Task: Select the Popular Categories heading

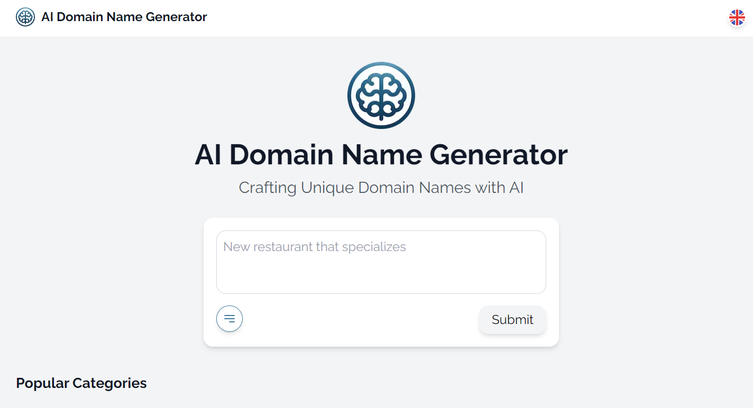Action: [x=81, y=383]
